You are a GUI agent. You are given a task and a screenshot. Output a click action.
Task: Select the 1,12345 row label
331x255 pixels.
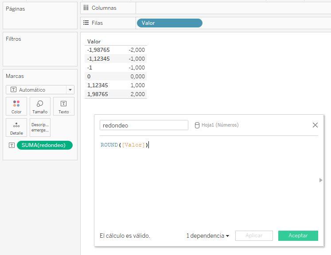pyautogui.click(x=98, y=85)
